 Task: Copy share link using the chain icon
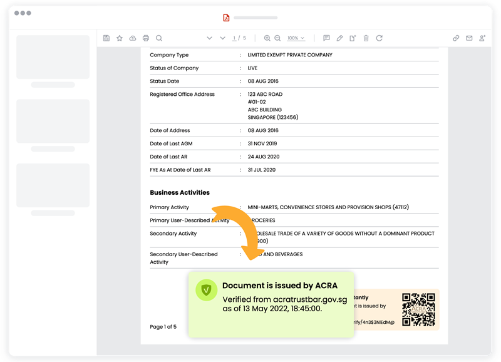tap(456, 38)
